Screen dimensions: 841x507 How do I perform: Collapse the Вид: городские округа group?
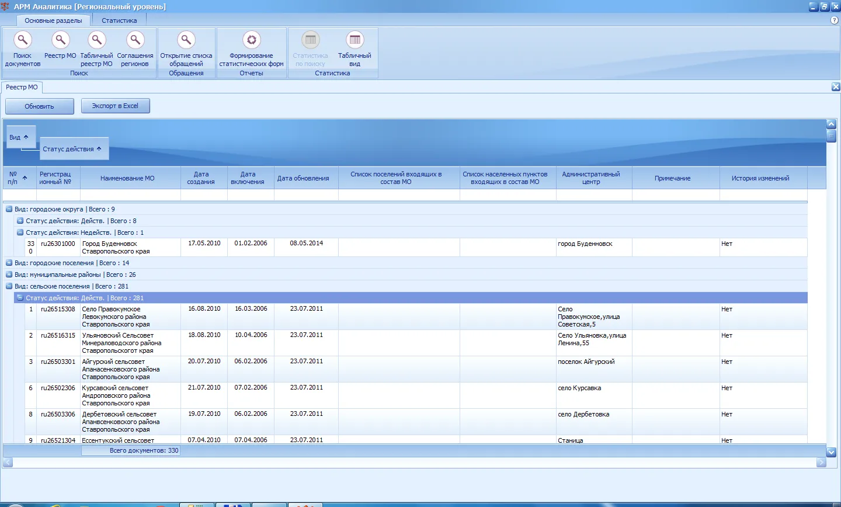[9, 209]
